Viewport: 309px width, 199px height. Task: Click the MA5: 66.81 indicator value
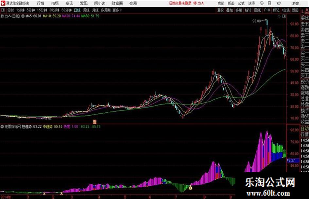pos(33,16)
